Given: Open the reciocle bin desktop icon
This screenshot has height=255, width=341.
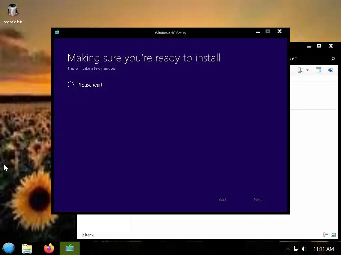Looking at the screenshot, I should coord(13,13).
